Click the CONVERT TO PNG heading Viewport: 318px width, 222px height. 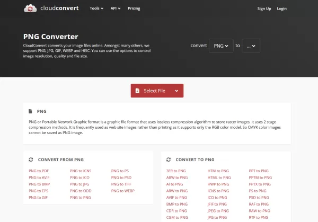tap(195, 160)
